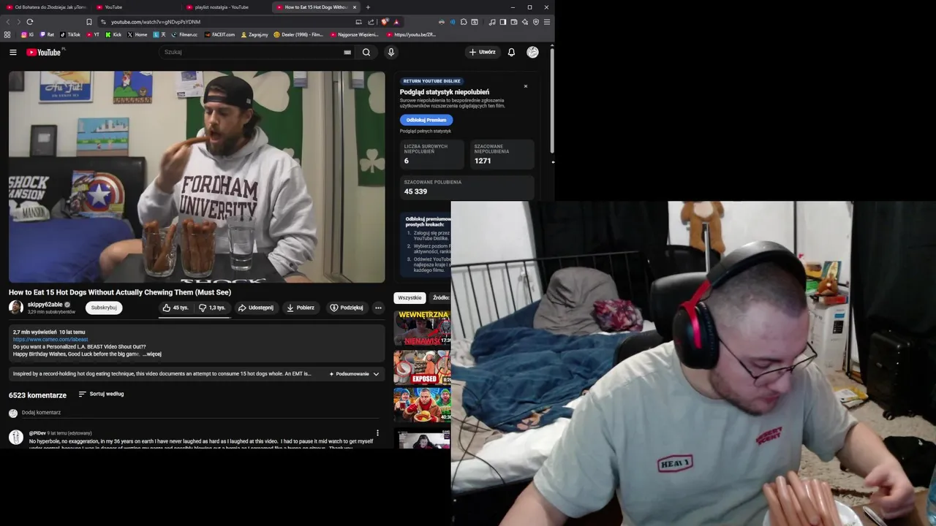Viewport: 936px width, 526px height.
Task: Focus the Szukaj search field
Action: pyautogui.click(x=252, y=52)
